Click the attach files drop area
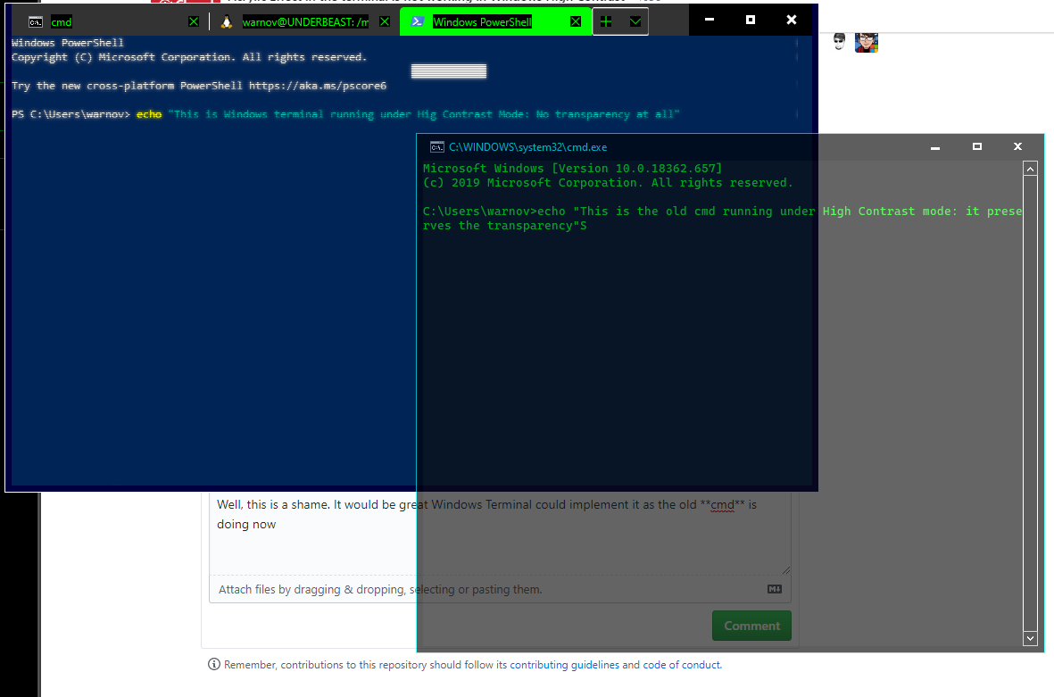 tap(500, 589)
